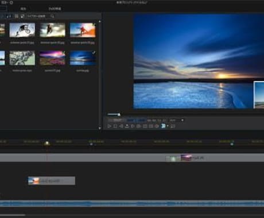Open preferences with the top-left gear icon
Image resolution: width=264 pixels, height=218 pixels.
[11, 2]
